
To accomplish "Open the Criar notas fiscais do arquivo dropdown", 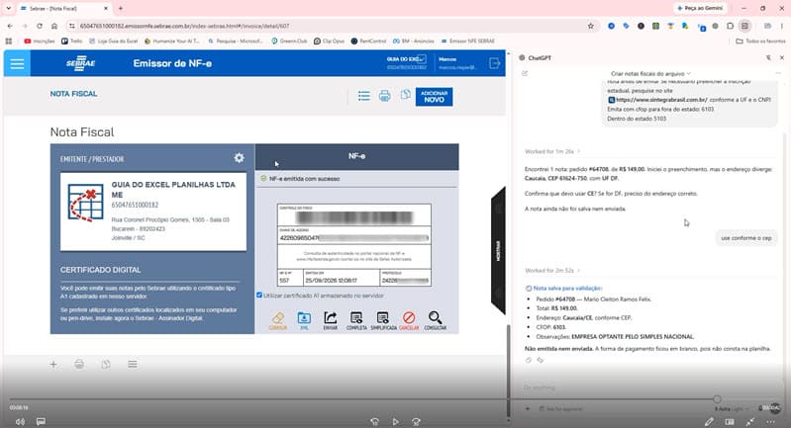I will click(x=650, y=73).
